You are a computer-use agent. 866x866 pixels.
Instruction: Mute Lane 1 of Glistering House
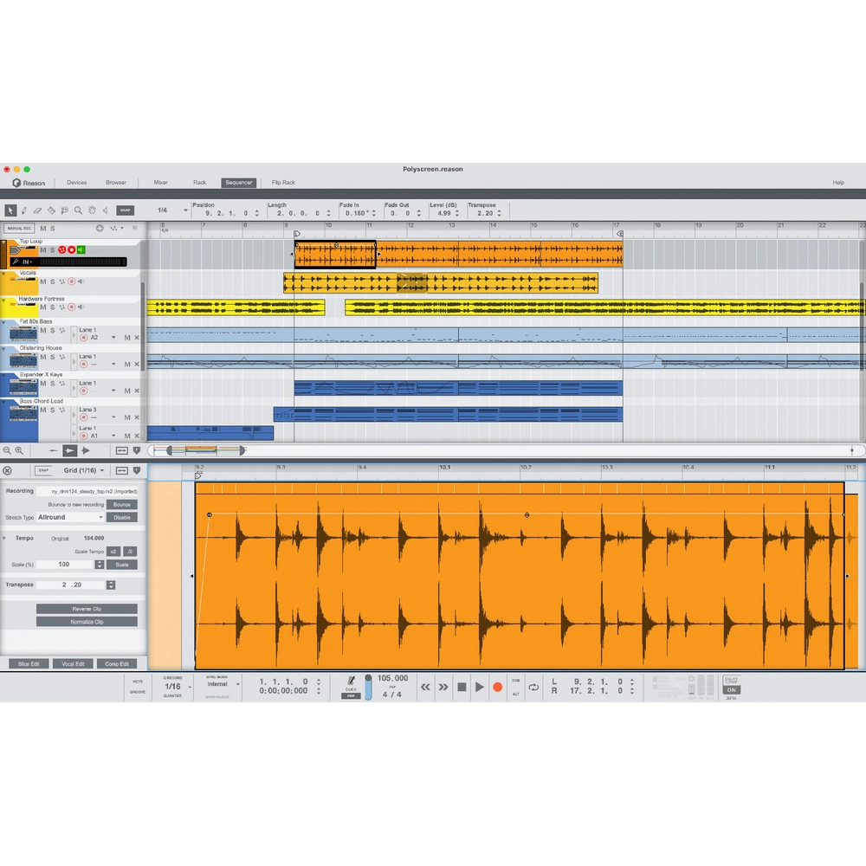pyautogui.click(x=127, y=364)
